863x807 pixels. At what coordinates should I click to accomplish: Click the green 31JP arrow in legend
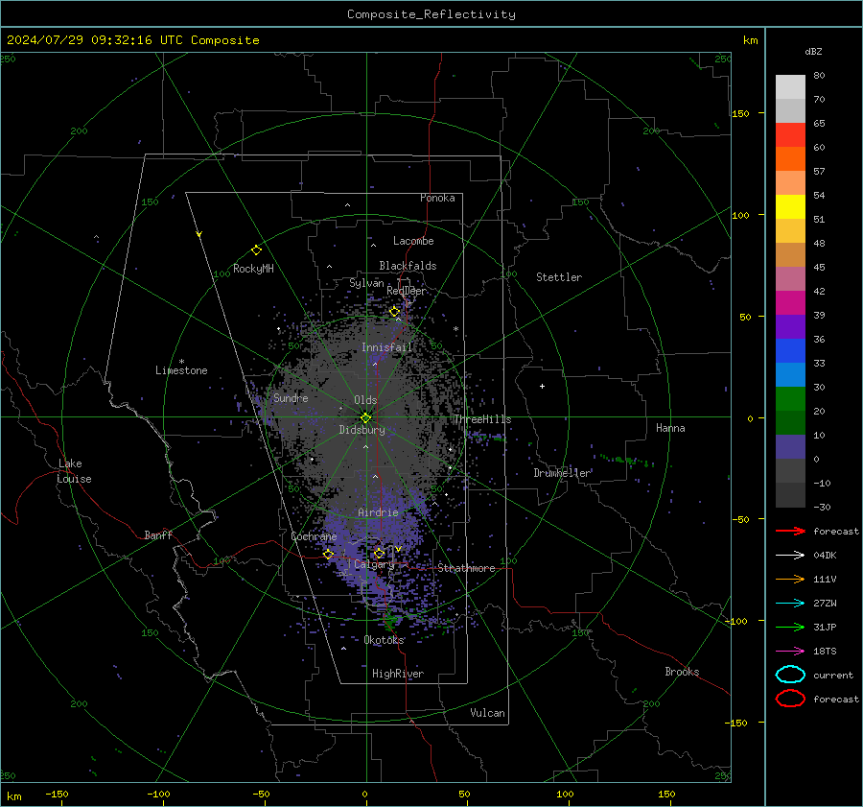point(790,627)
